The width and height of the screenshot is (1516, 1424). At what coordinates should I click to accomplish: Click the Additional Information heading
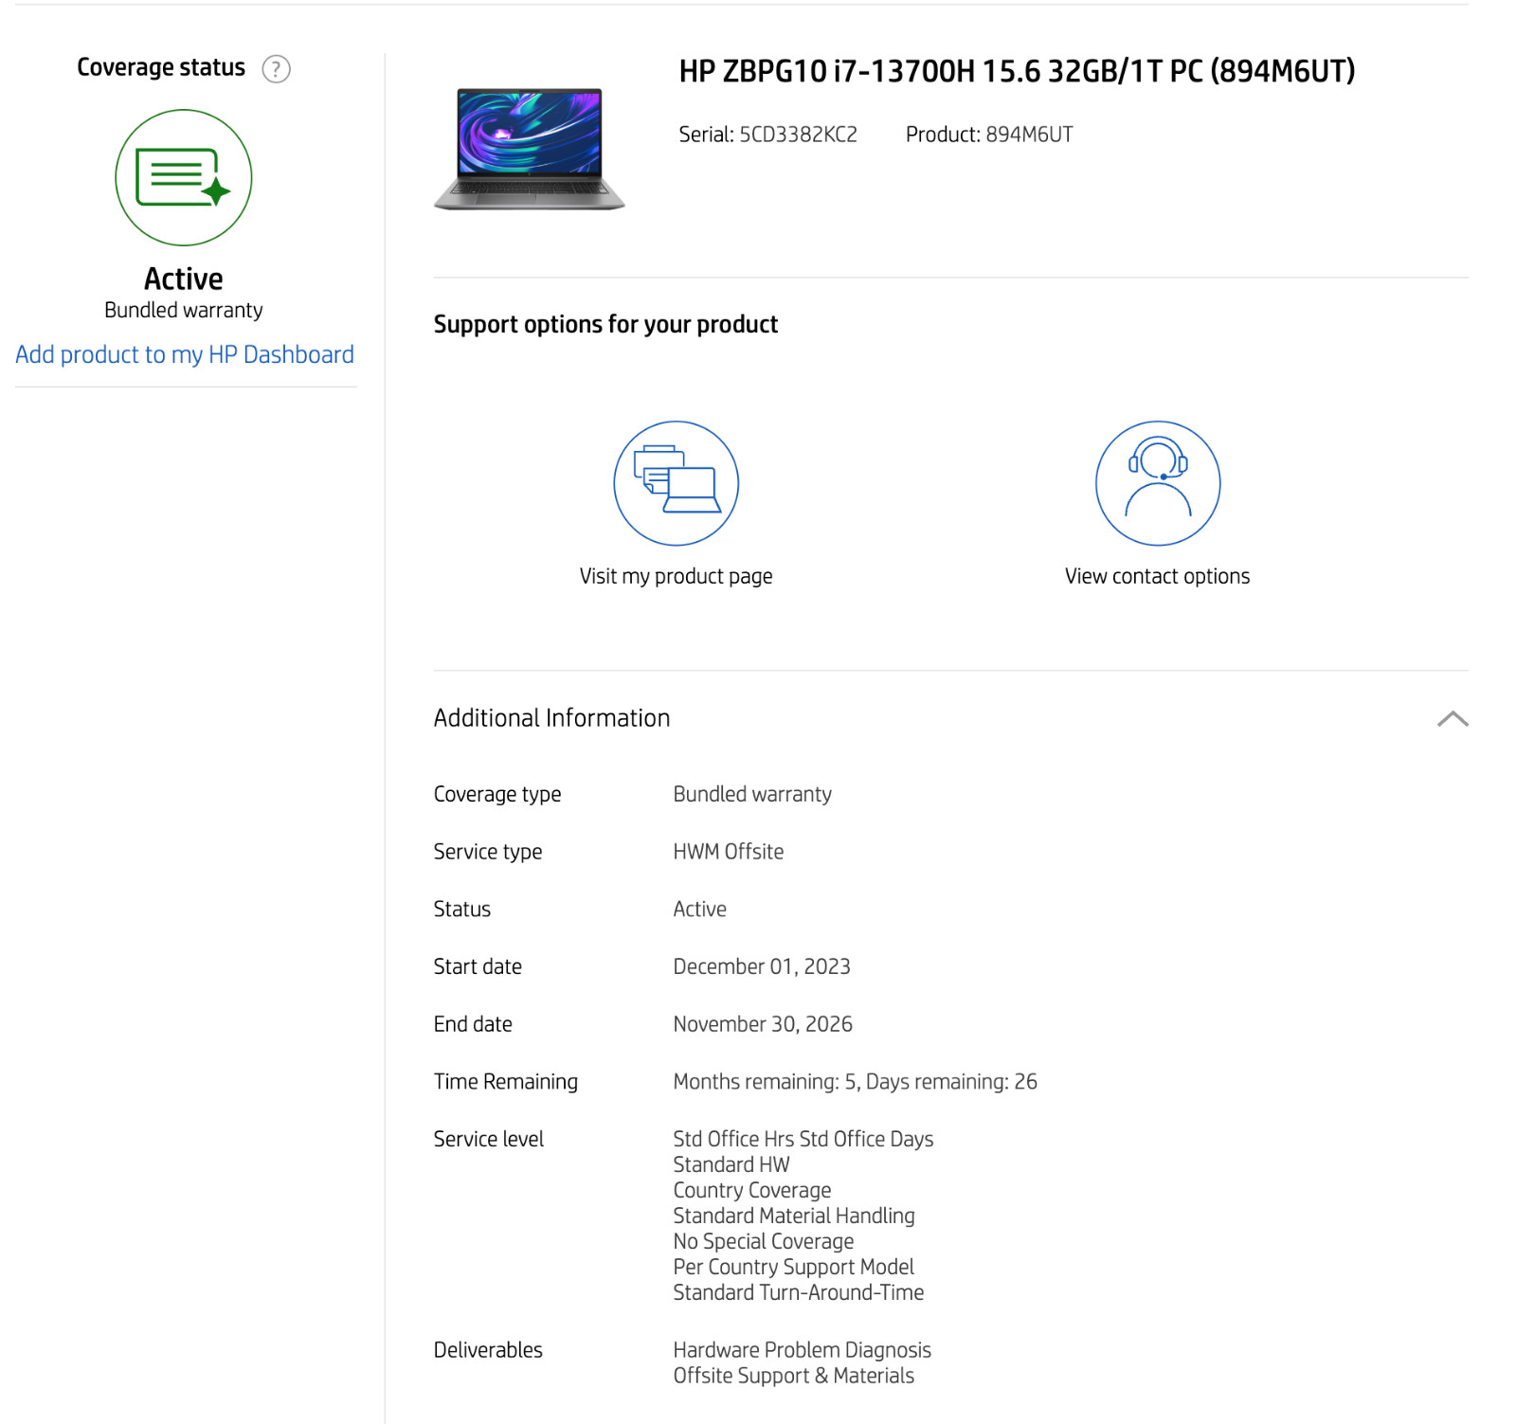(x=551, y=718)
